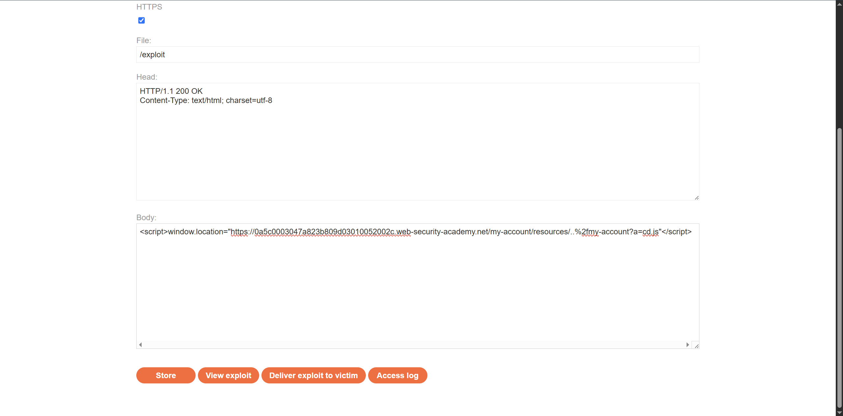Open the Access log
Screen dimensions: 843x416
pos(397,375)
